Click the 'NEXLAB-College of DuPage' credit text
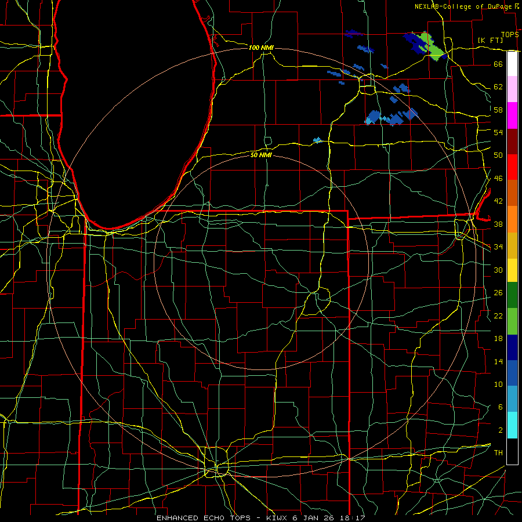This screenshot has height=522, width=522. click(x=464, y=6)
